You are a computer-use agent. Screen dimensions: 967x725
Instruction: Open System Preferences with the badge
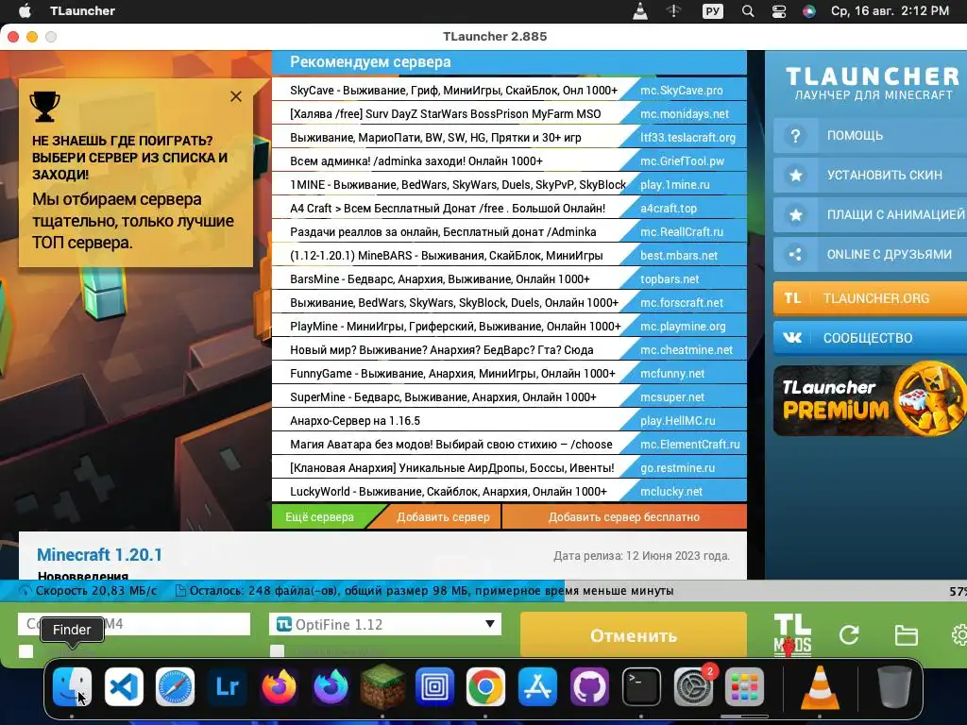tap(693, 686)
